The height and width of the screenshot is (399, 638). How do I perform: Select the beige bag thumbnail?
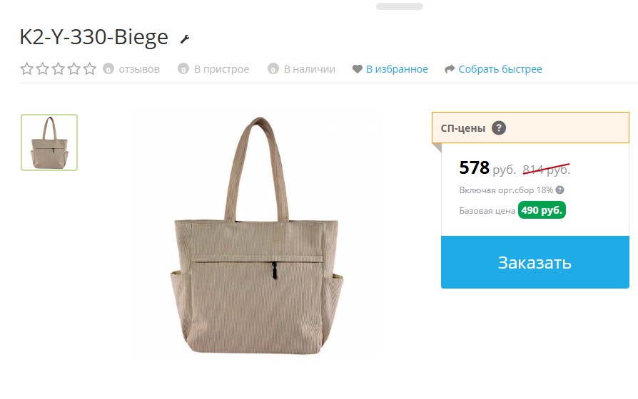pos(49,142)
